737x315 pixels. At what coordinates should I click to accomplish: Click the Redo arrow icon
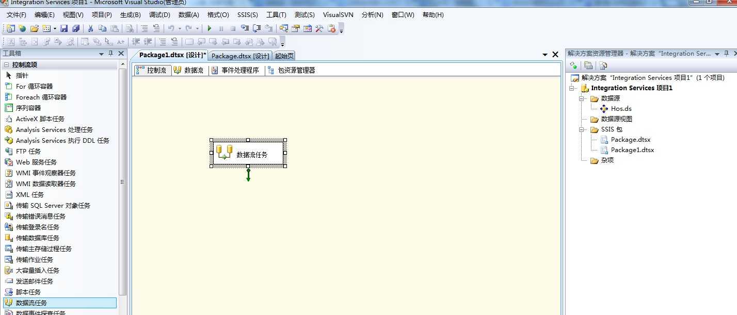point(189,28)
